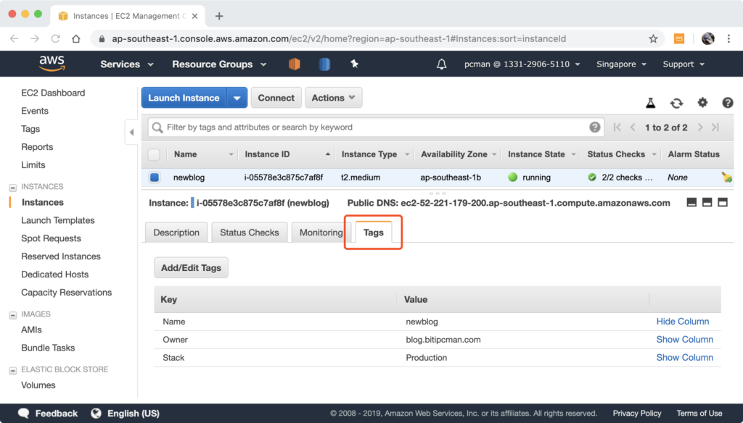
Task: Bookmark this page with the star
Action: point(653,39)
